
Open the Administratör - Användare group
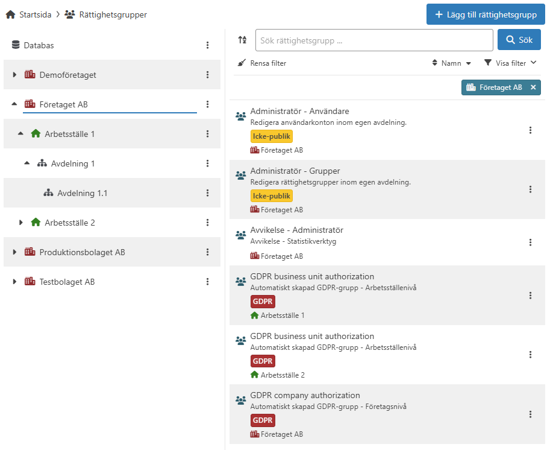[300, 111]
